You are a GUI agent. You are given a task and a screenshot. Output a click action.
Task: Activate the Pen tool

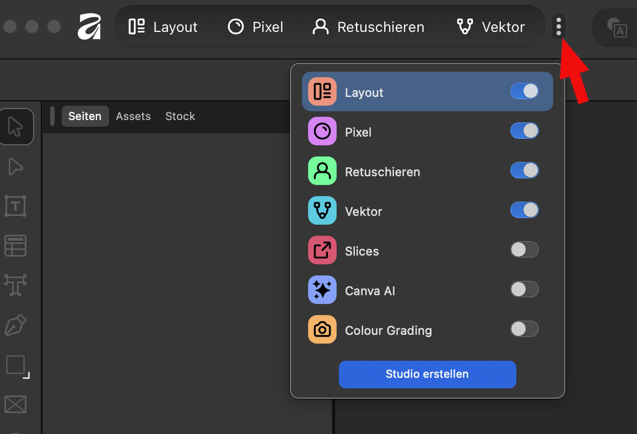pyautogui.click(x=15, y=325)
